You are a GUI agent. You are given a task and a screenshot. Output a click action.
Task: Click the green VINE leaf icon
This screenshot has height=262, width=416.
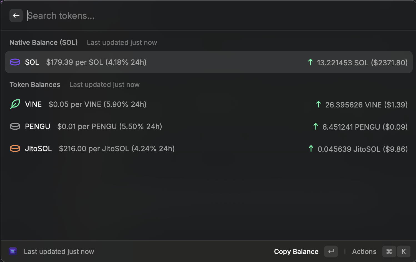point(15,104)
